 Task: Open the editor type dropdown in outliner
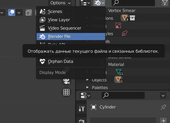click(x=85, y=3)
